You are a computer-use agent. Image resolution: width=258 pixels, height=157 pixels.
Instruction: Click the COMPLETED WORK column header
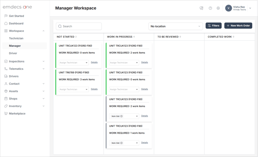(x=219, y=37)
